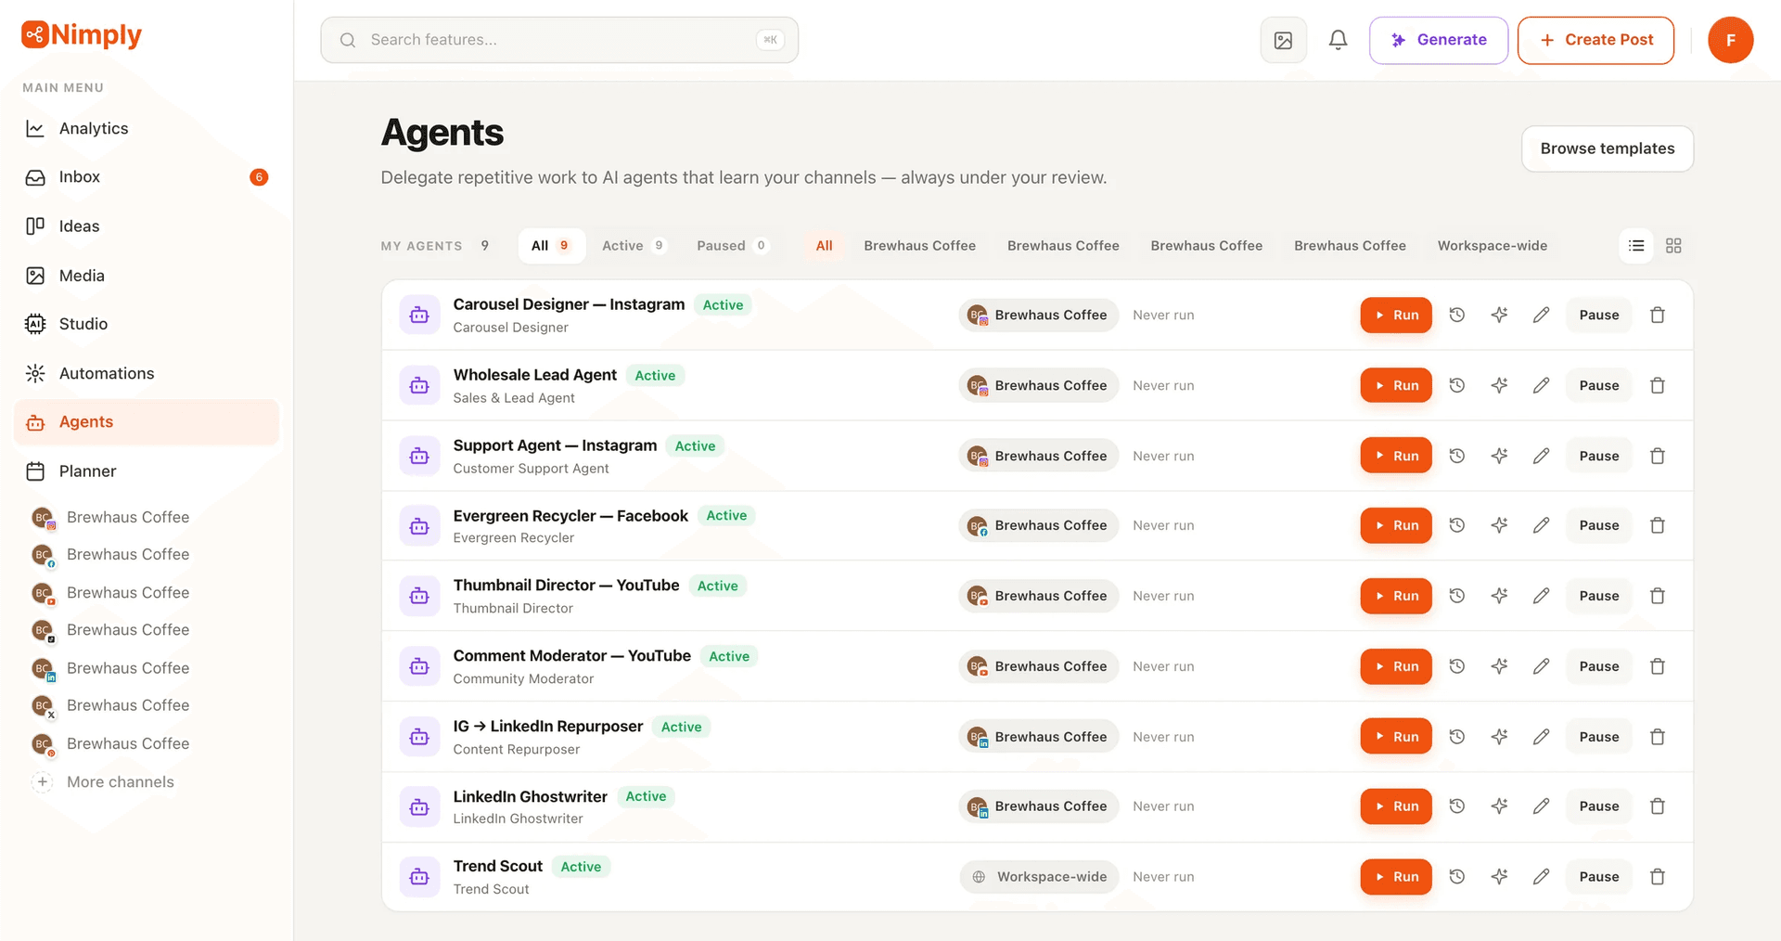This screenshot has width=1781, height=941.
Task: Filter agents by Workspace-wide
Action: point(1492,246)
